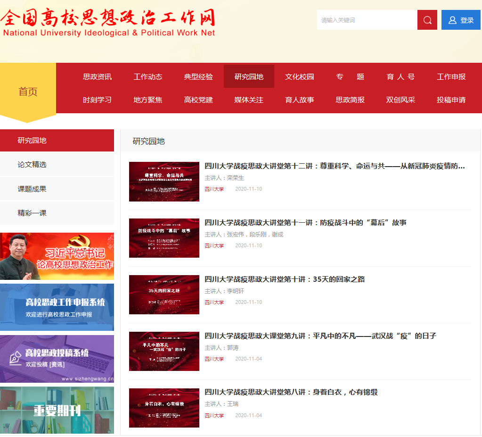Open 课题成果 sidebar category

coord(32,189)
